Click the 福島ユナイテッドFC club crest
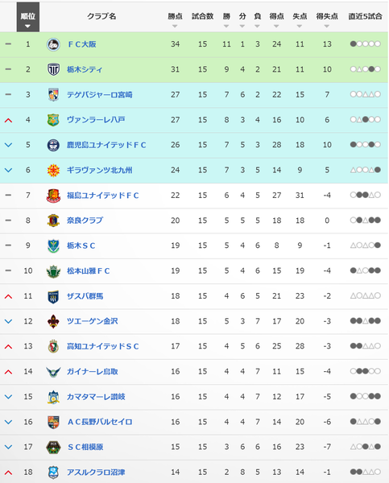Viewport: 389px width, 483px height. (53, 196)
